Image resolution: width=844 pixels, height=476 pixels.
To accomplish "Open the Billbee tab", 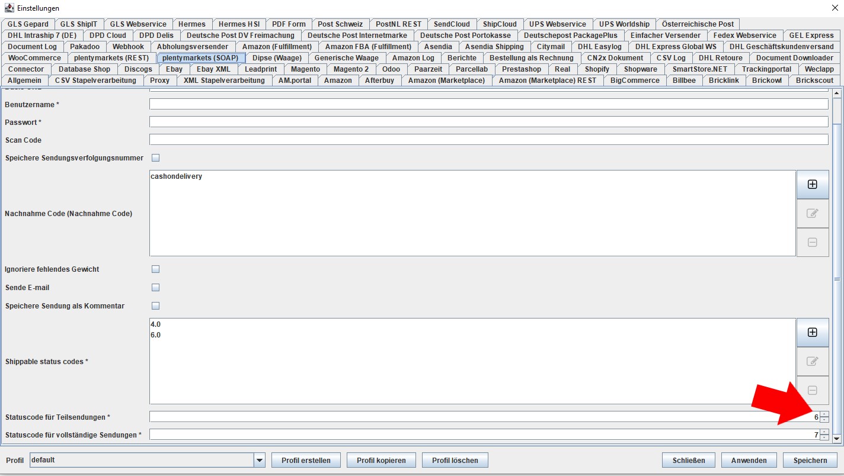I will [x=684, y=81].
